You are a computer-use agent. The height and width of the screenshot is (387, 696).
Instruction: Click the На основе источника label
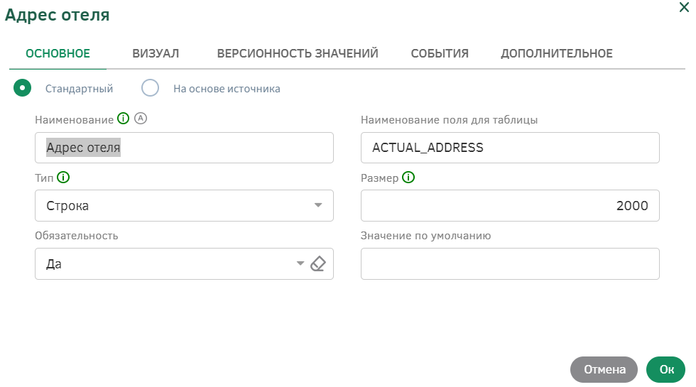pos(227,89)
